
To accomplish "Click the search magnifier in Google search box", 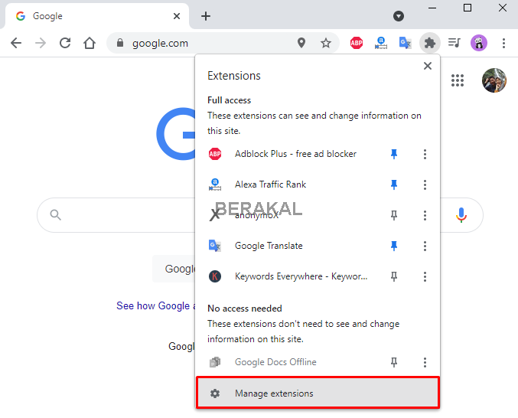I will click(56, 215).
